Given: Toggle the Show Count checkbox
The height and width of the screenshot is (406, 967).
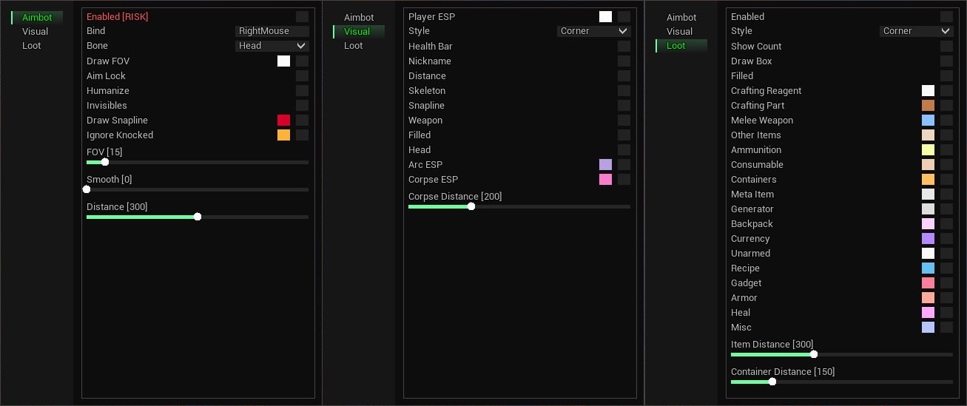Looking at the screenshot, I should tap(946, 46).
